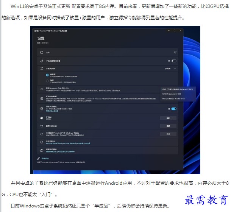Click the legal info circle icon

pyautogui.click(x=42, y=142)
